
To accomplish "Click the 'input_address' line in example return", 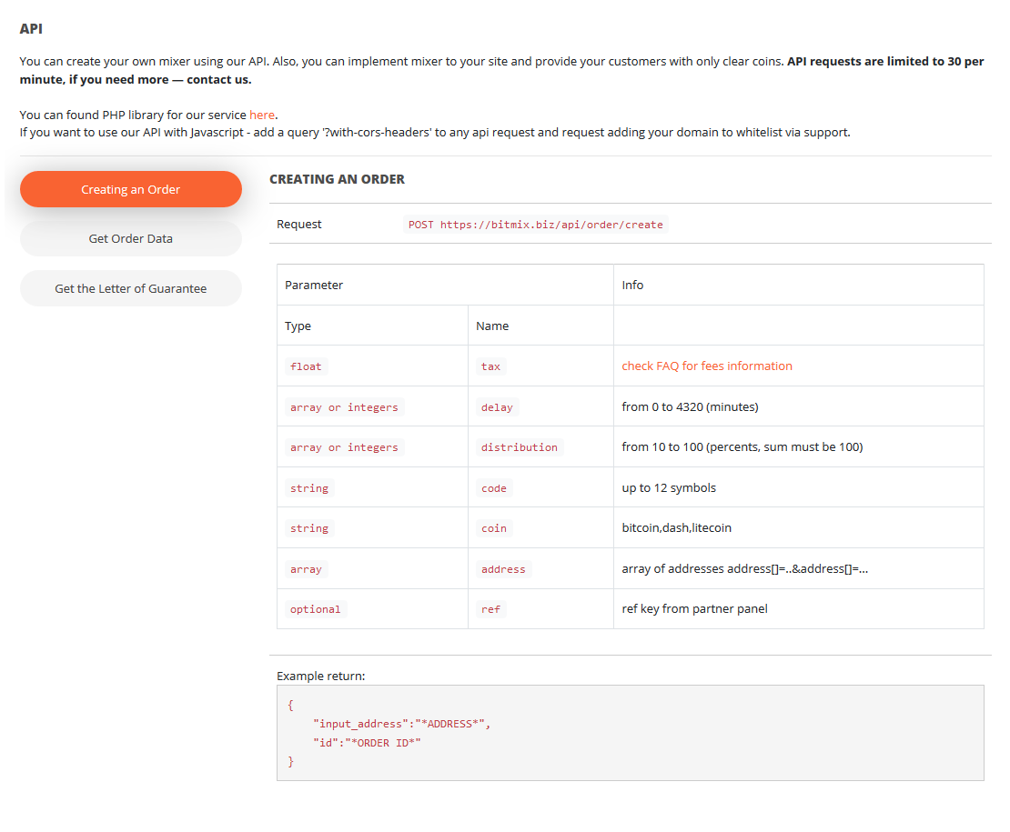I will (x=401, y=724).
